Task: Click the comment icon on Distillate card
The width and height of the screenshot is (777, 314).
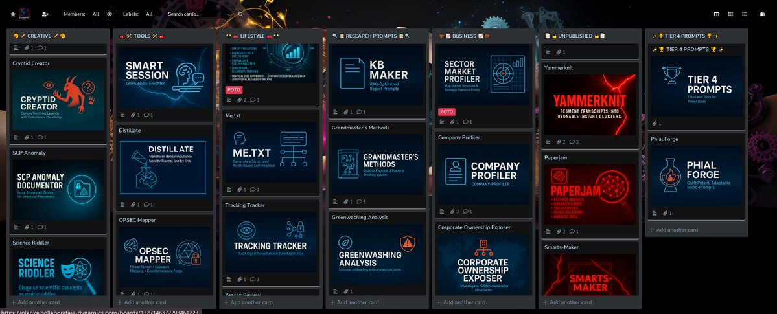Action: pyautogui.click(x=146, y=204)
